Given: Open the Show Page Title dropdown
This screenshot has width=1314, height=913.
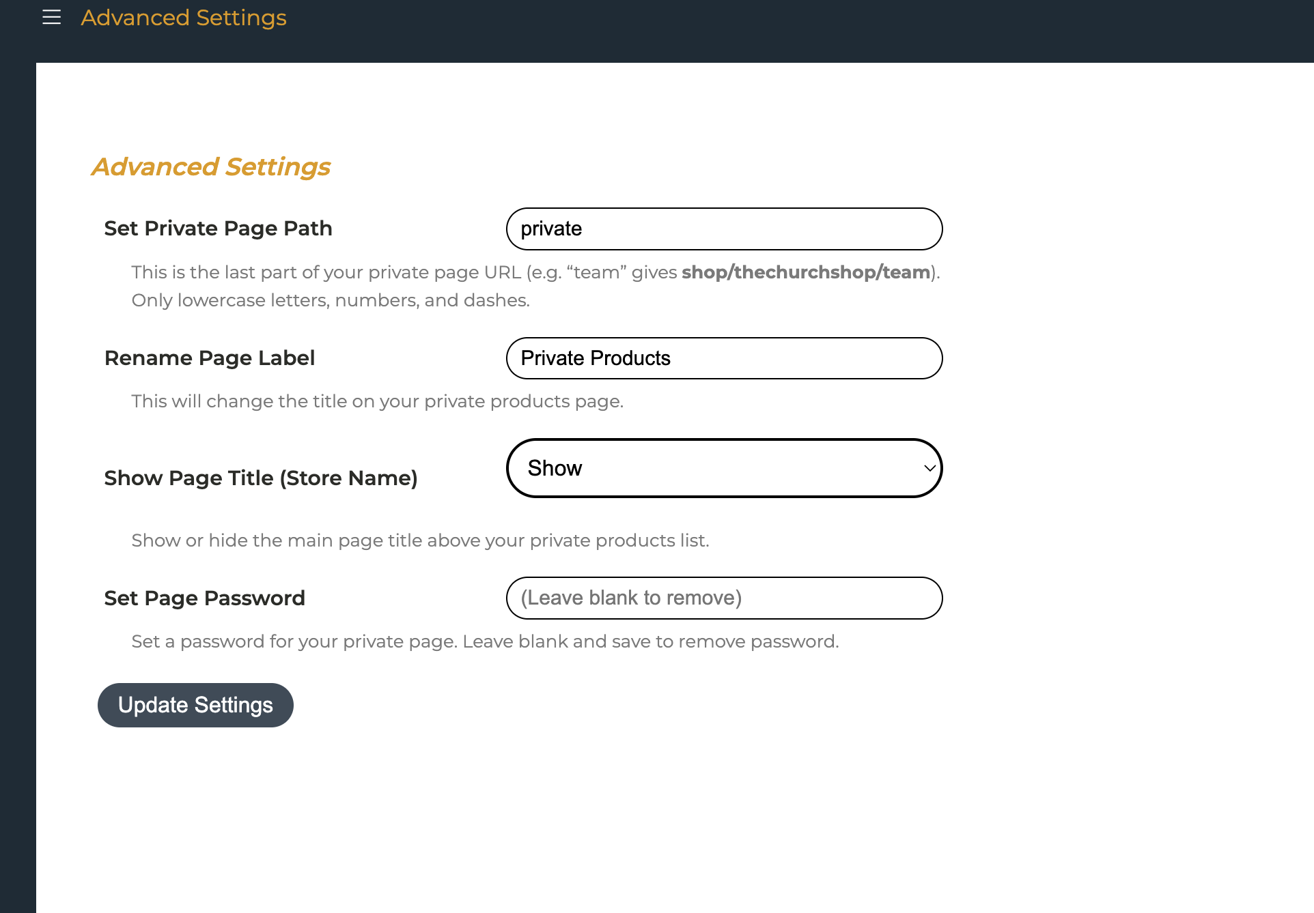Looking at the screenshot, I should [x=724, y=468].
